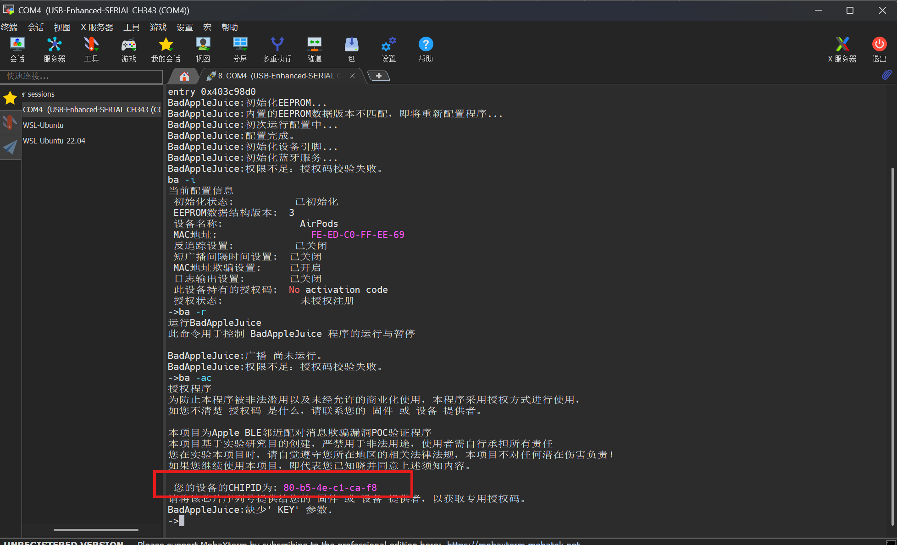The width and height of the screenshot is (897, 545).
Task: Open the 多重执行 (MultiExec) icon
Action: tap(277, 49)
